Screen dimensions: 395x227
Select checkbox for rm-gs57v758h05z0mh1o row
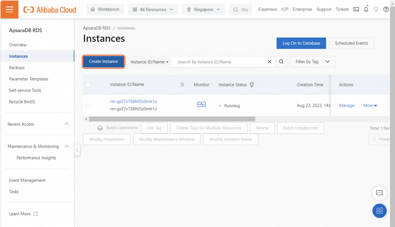coord(88,106)
